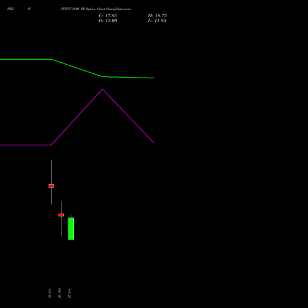Click the close value 'C: 17.85'
The width and height of the screenshot is (308, 308).
108,16
